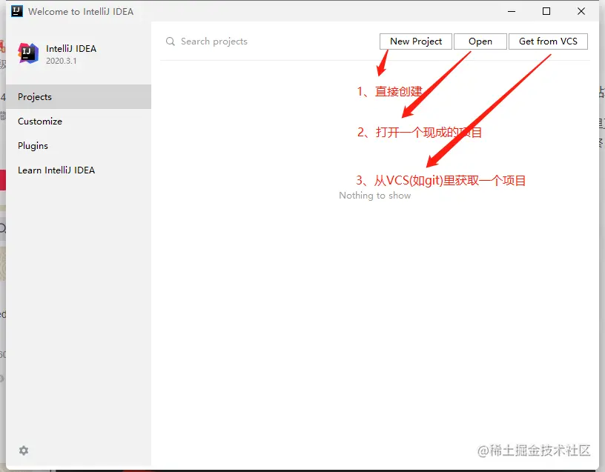This screenshot has width=605, height=472.
Task: Close the Welcome to IntelliJ IDEA window
Action: pyautogui.click(x=581, y=11)
